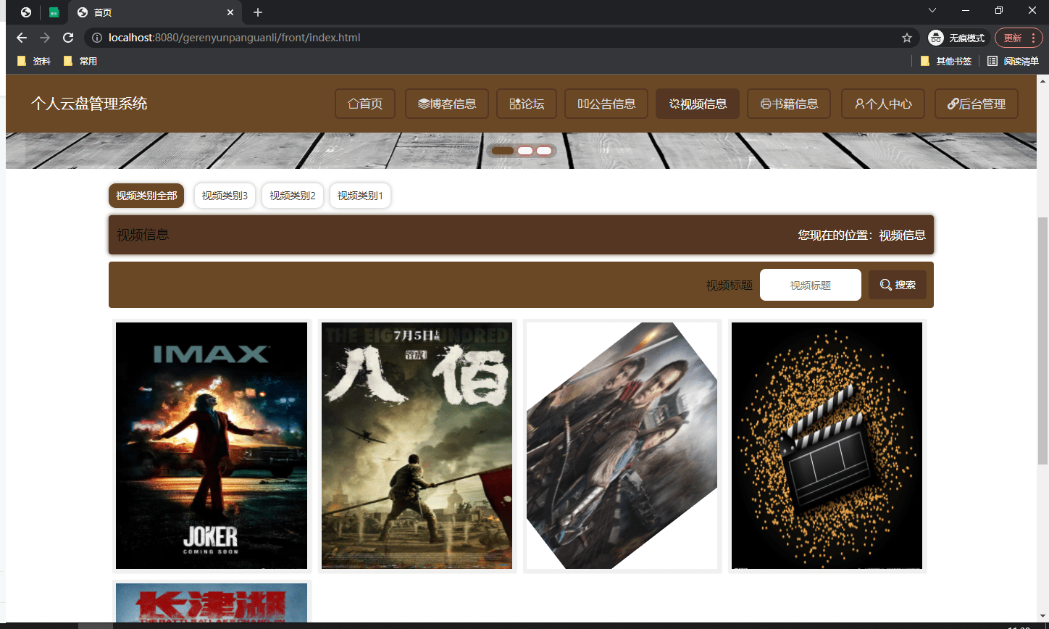The image size is (1049, 629).
Task: Select the 视频类别1 filter
Action: (360, 196)
